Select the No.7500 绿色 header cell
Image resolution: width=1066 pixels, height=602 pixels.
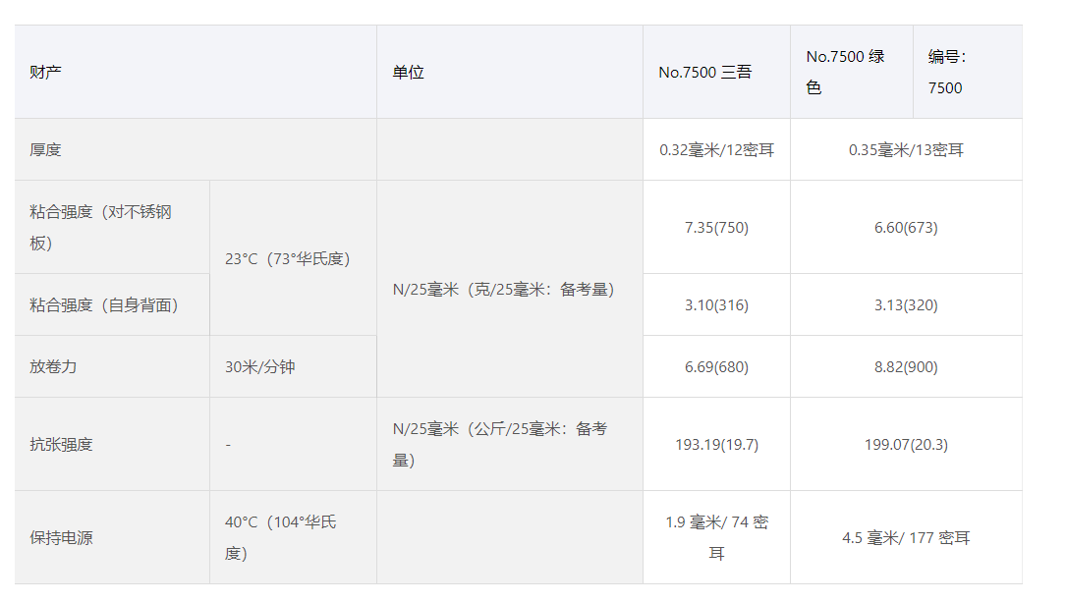click(846, 72)
